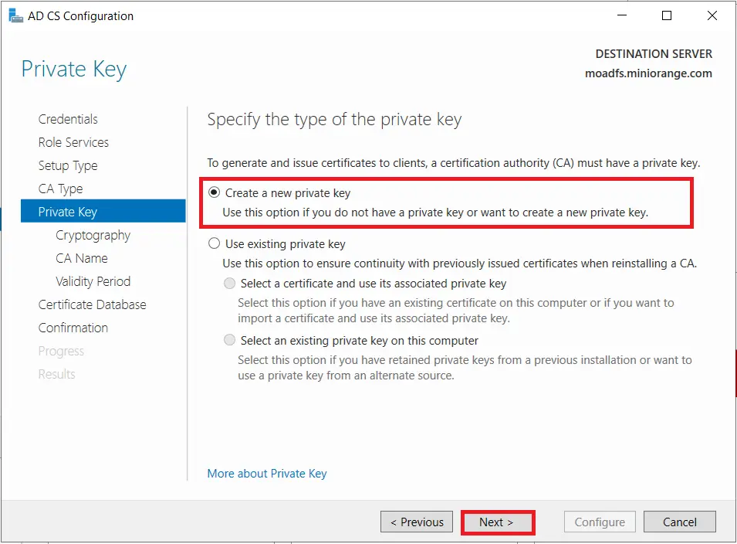The image size is (737, 544).
Task: Select the CA Type wizard step
Action: click(x=60, y=189)
